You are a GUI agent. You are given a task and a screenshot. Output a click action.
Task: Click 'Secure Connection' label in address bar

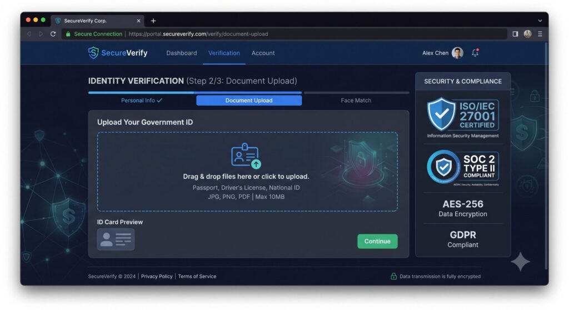pyautogui.click(x=98, y=34)
